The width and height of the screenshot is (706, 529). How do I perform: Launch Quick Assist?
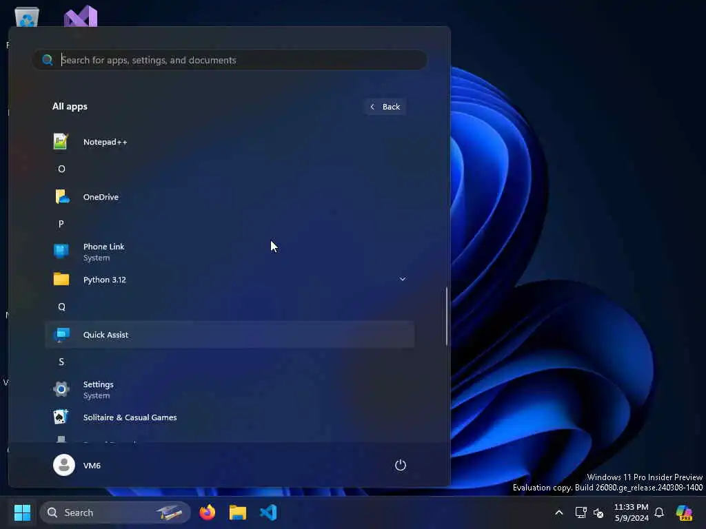point(230,335)
